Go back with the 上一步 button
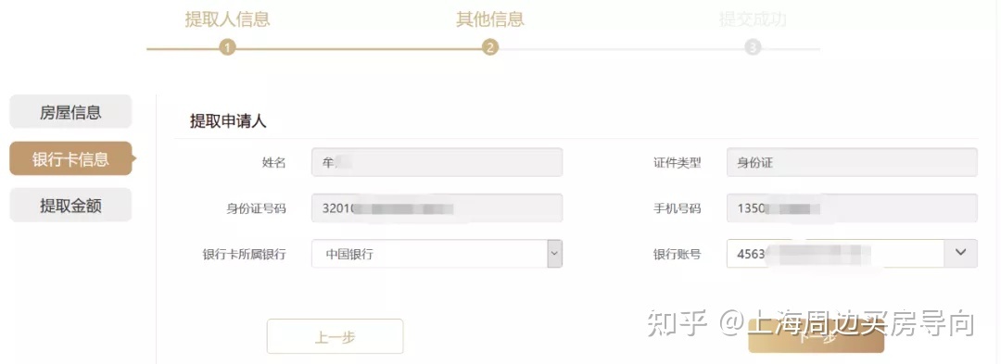This screenshot has height=364, width=1001. tap(336, 336)
